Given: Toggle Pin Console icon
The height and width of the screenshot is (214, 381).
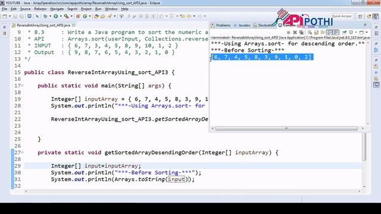Looking at the screenshot, I should tap(344, 32).
